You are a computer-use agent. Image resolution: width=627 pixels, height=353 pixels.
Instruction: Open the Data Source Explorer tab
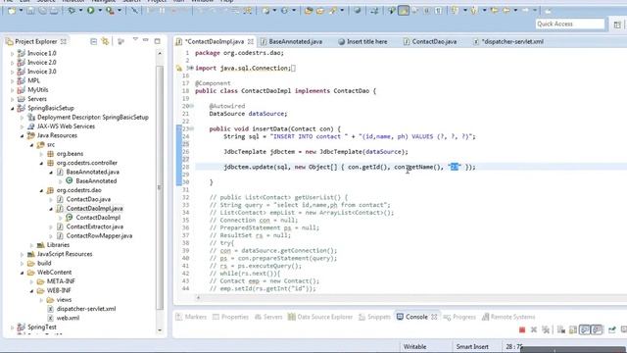pos(320,317)
